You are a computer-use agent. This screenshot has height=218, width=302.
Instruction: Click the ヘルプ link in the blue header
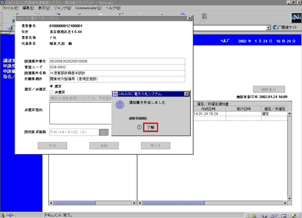coord(225,41)
